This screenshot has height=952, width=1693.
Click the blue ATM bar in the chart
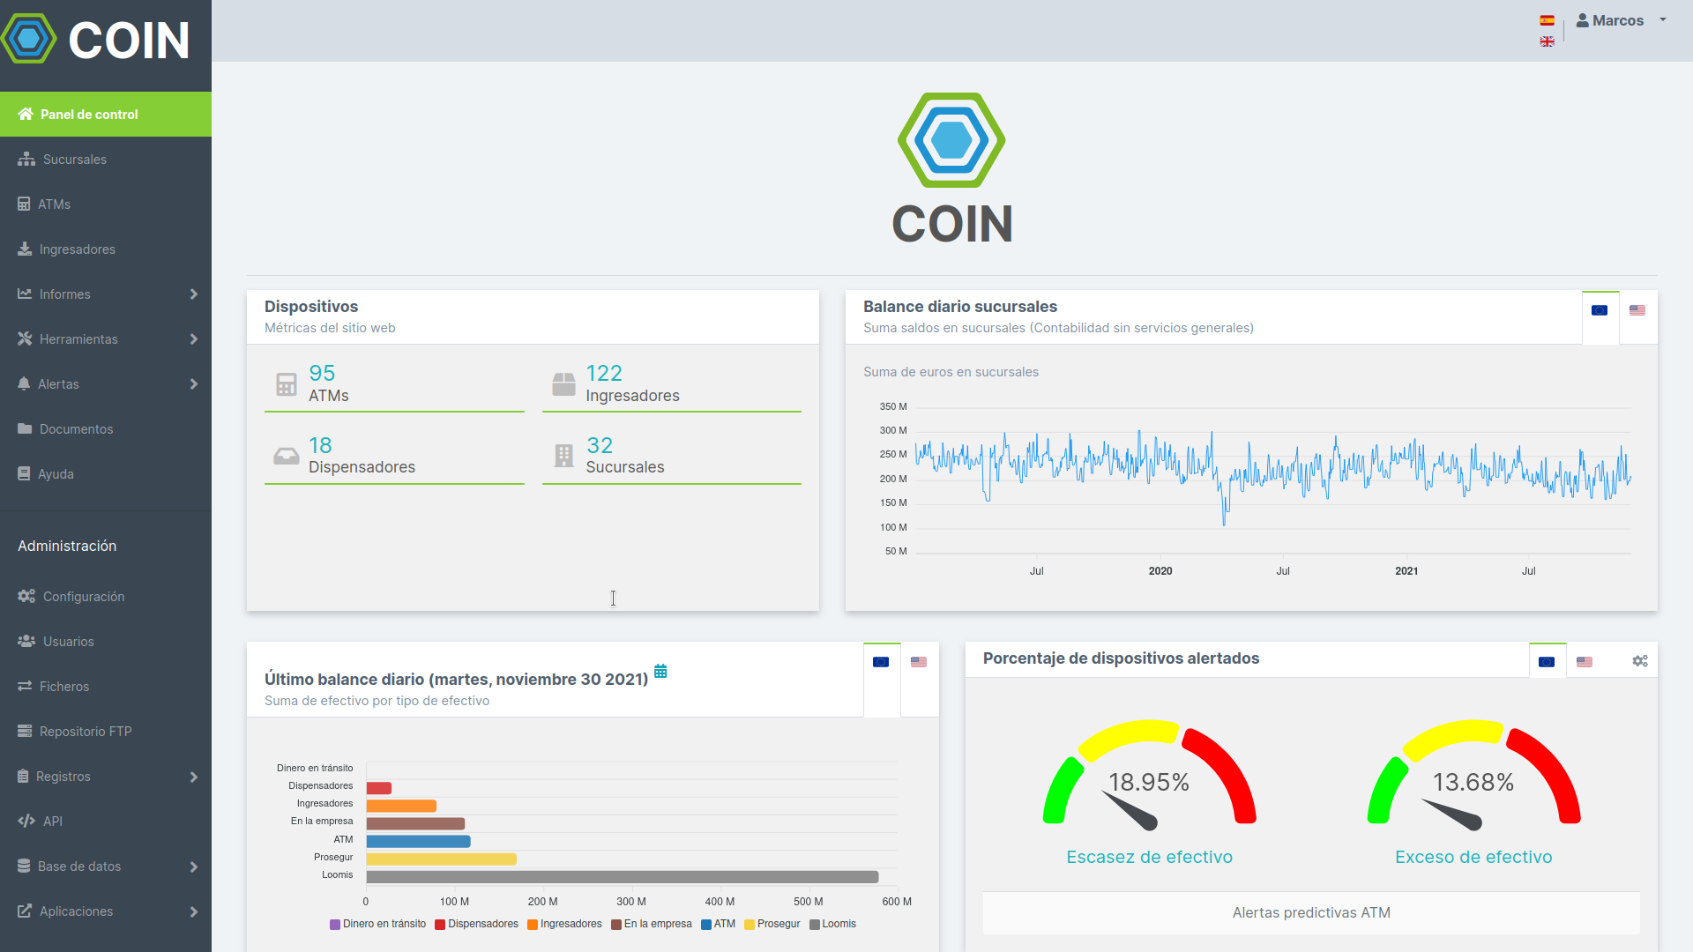[419, 841]
